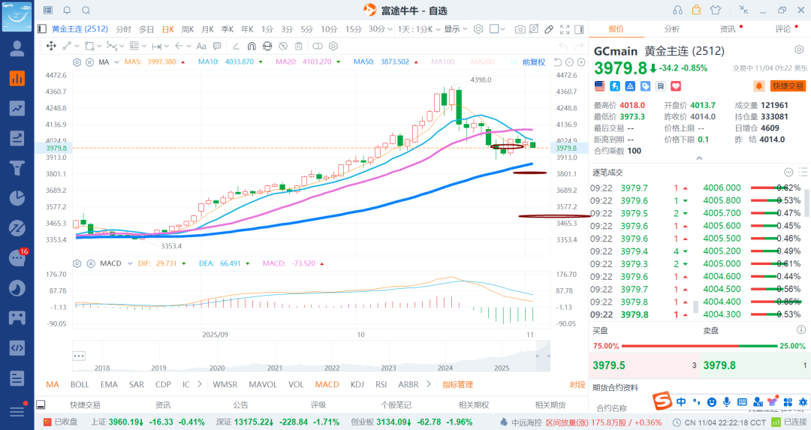
Task: Open the account profile sidebar icon
Action: point(17,49)
